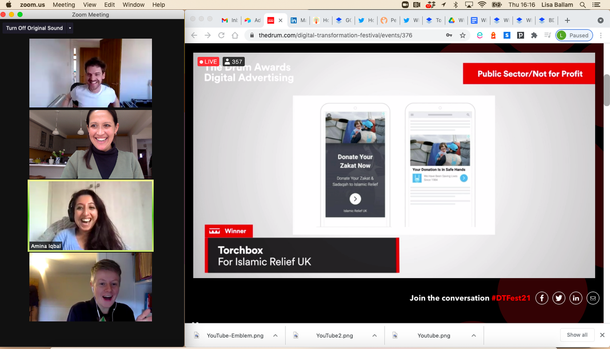The width and height of the screenshot is (610, 349).
Task: Bookmark this page with star icon
Action: pyautogui.click(x=463, y=35)
